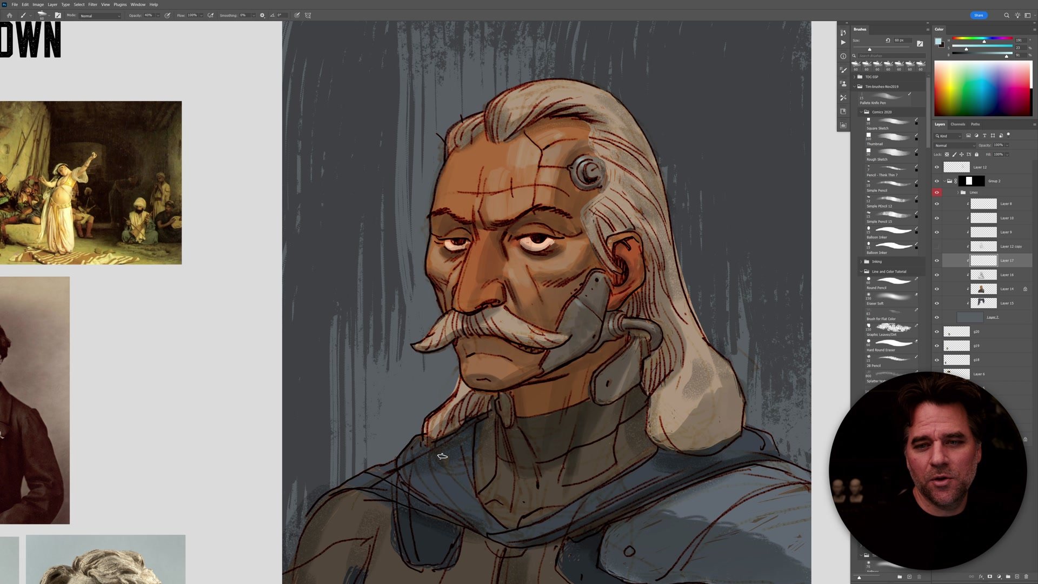Open smoothing options gear icon
Image resolution: width=1038 pixels, height=584 pixels.
tap(263, 15)
